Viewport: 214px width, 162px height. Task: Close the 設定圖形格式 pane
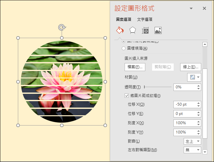pyautogui.click(x=204, y=8)
